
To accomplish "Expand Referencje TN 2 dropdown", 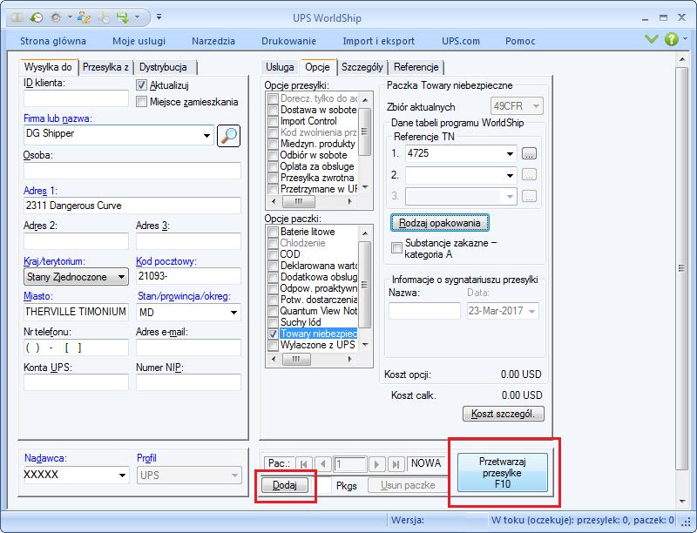I will [x=510, y=175].
